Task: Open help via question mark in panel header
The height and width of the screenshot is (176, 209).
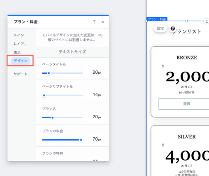Action: coord(94,22)
